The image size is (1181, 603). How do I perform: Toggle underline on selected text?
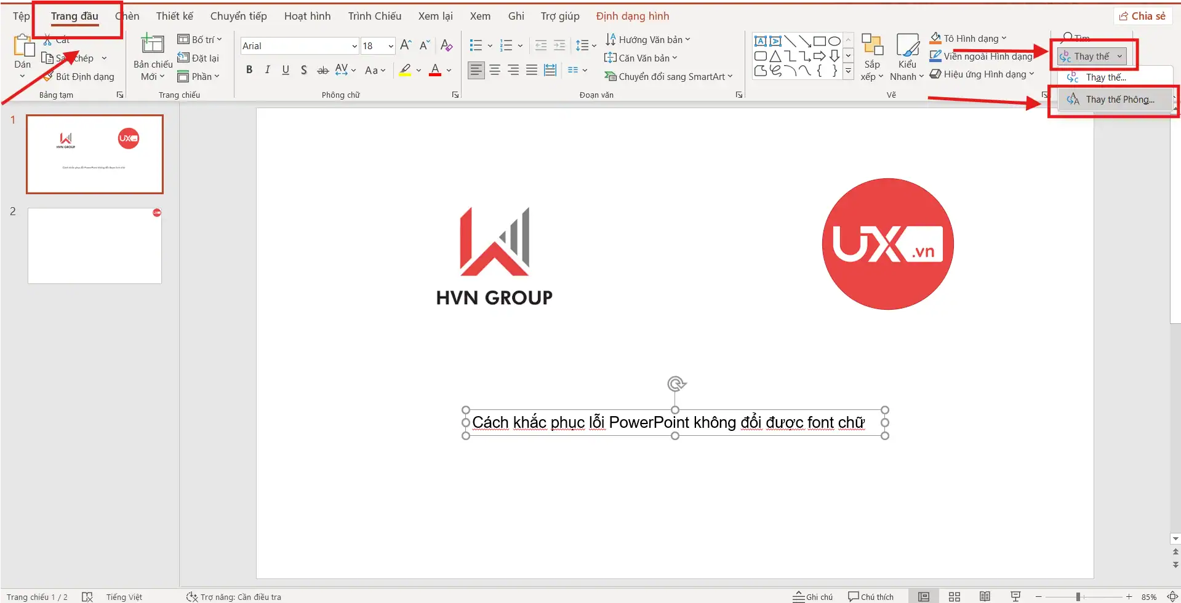pos(285,69)
